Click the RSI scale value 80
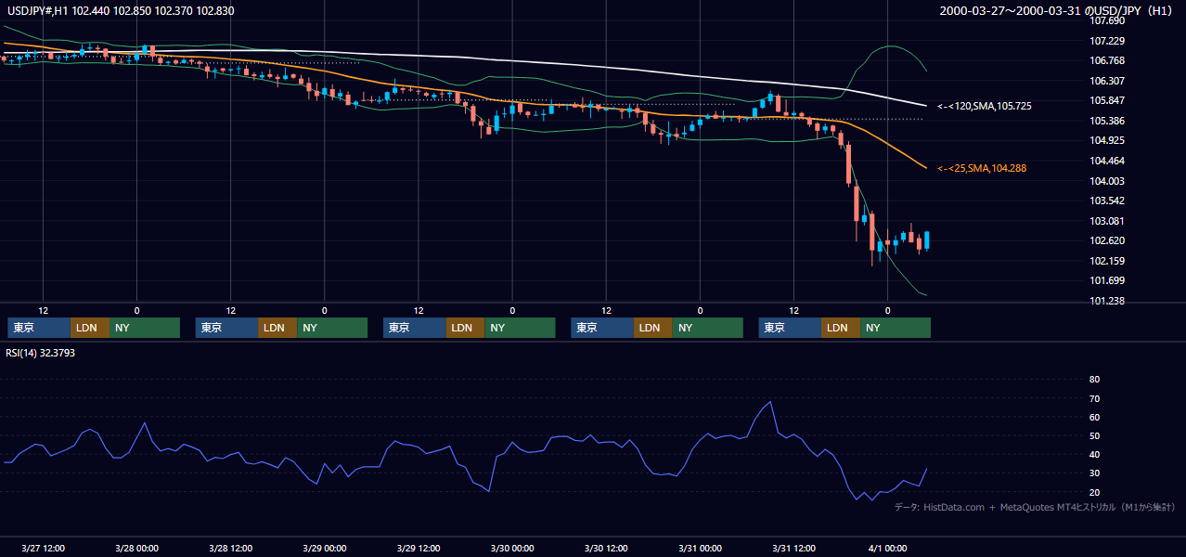1186x557 pixels. click(1094, 380)
